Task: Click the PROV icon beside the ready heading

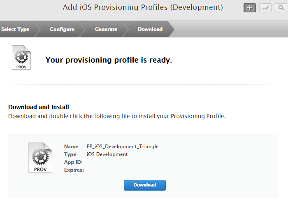Action: pos(21,58)
